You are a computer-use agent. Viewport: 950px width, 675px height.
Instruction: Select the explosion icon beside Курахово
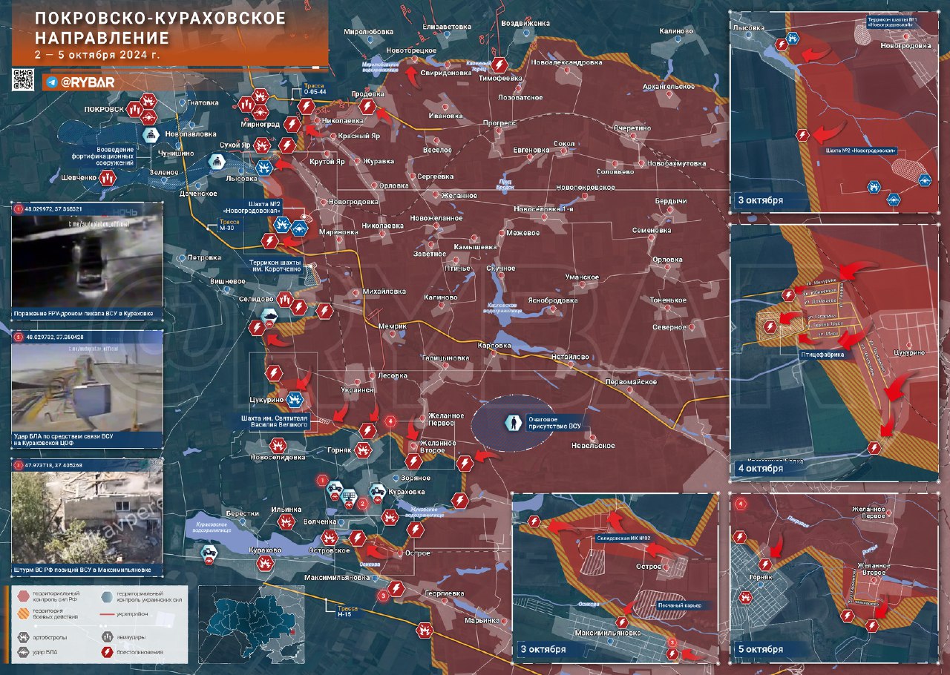263,563
